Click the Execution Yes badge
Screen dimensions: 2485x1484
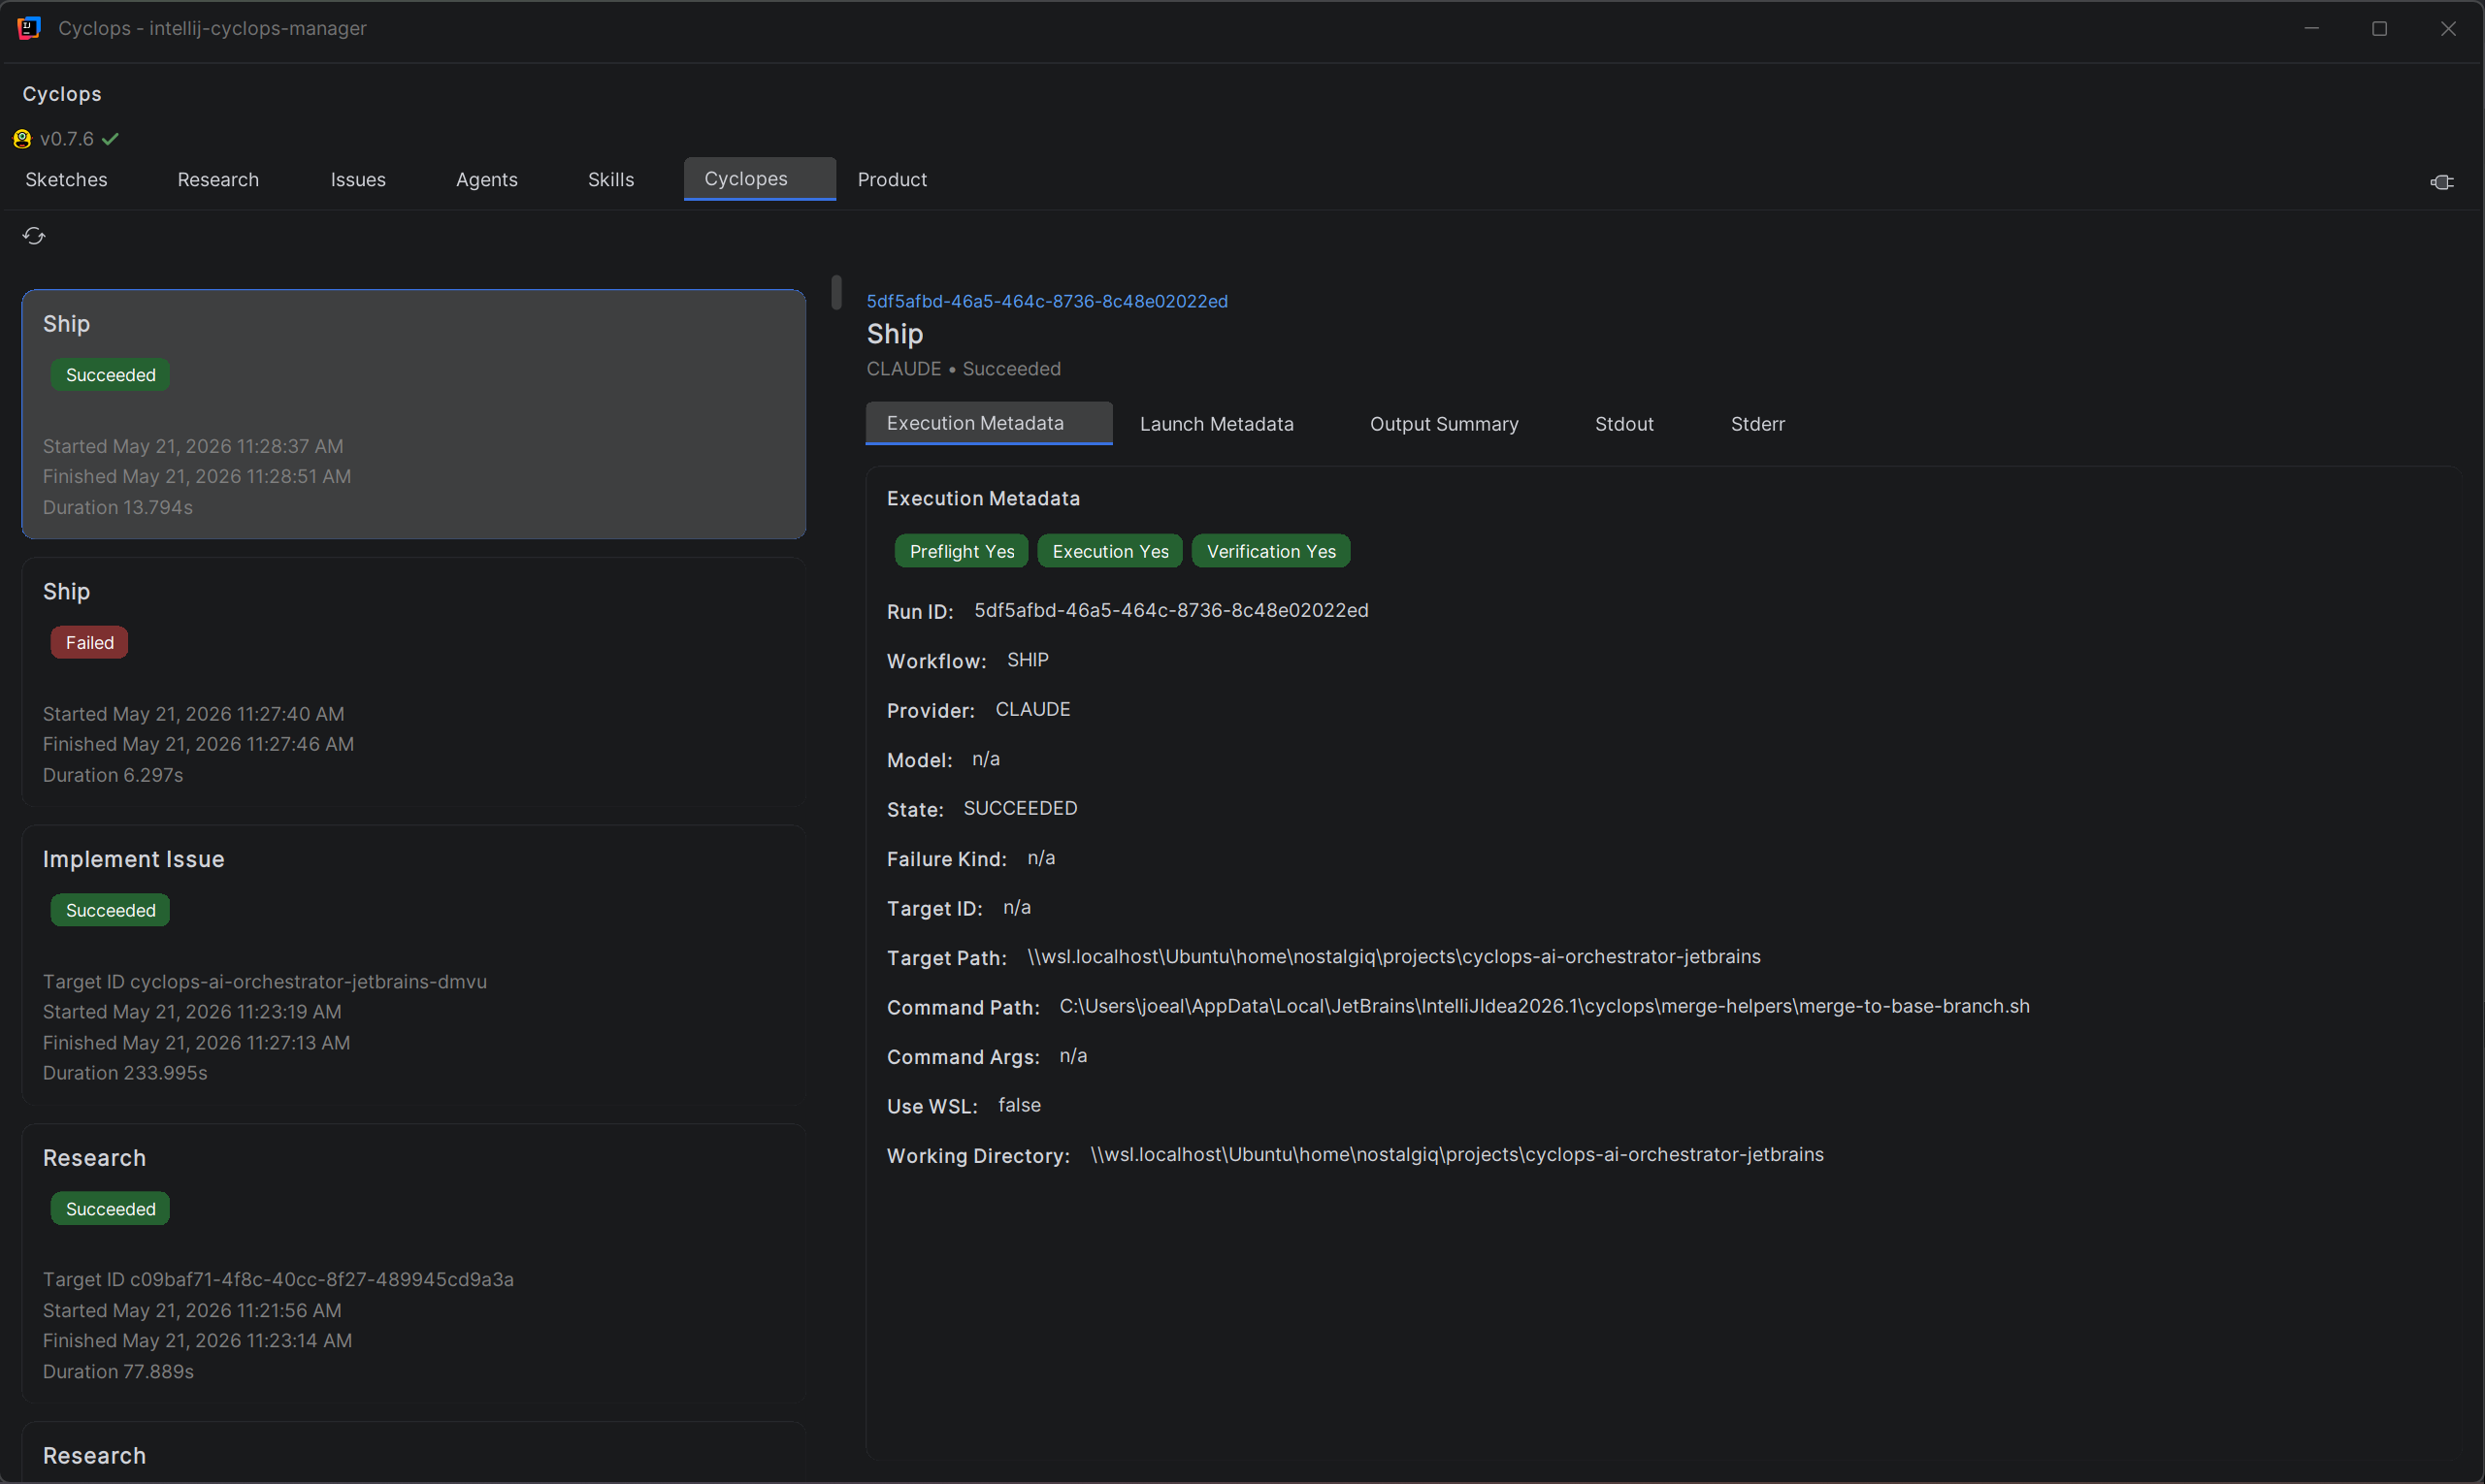coord(1109,551)
